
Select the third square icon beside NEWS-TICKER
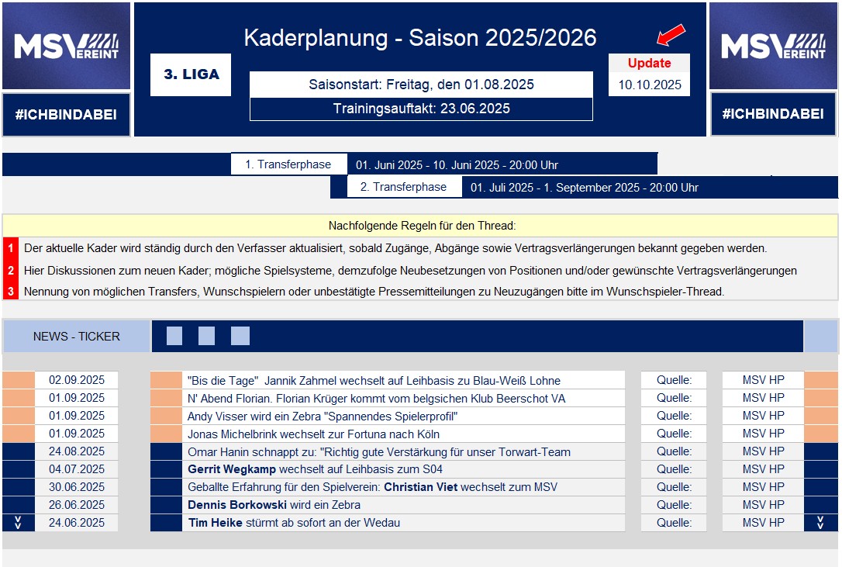(x=240, y=336)
